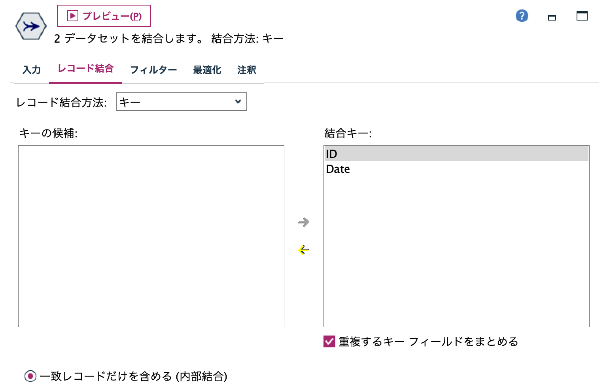Select ID in the 結合キー list

point(331,154)
